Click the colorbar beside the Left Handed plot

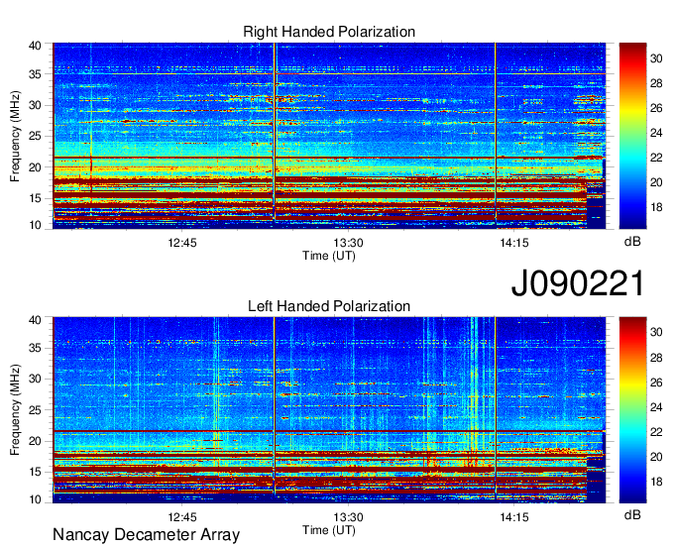tap(632, 410)
